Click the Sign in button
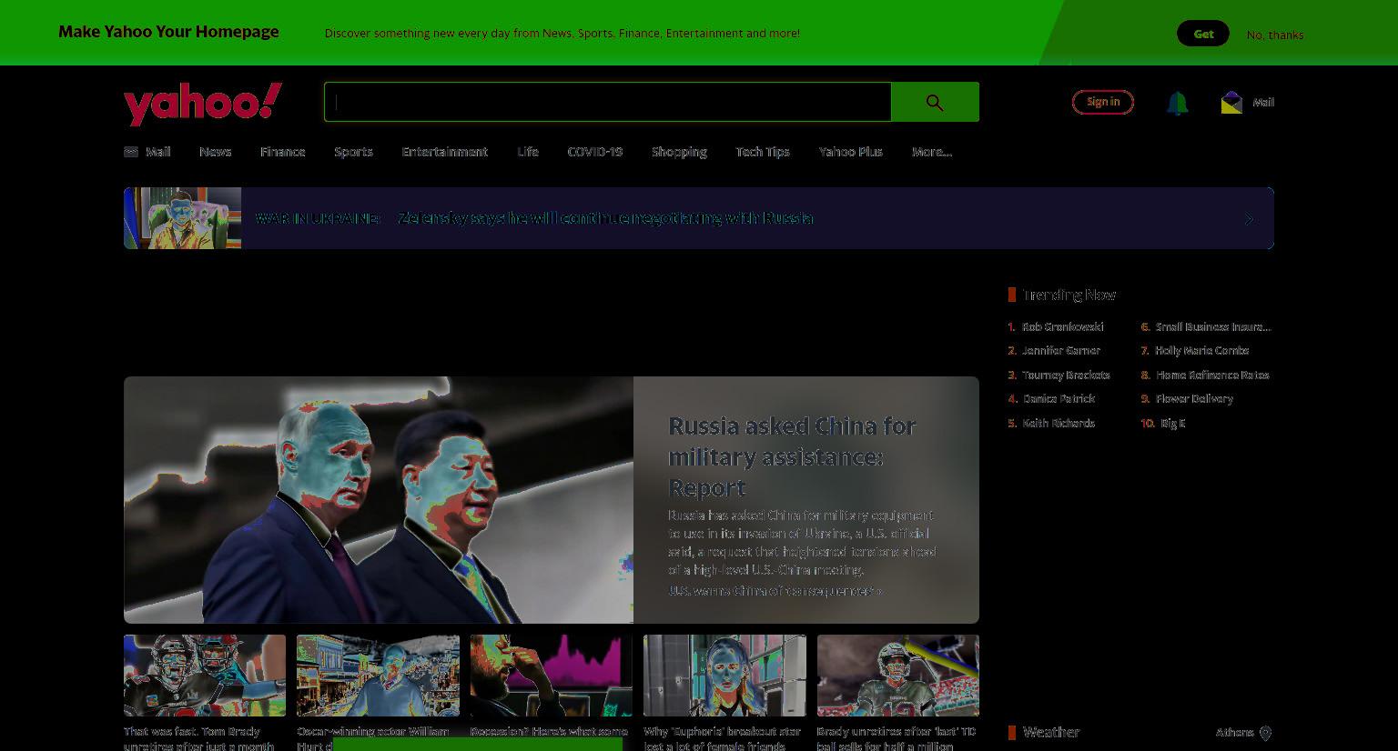Image resolution: width=1398 pixels, height=751 pixels. [x=1103, y=102]
